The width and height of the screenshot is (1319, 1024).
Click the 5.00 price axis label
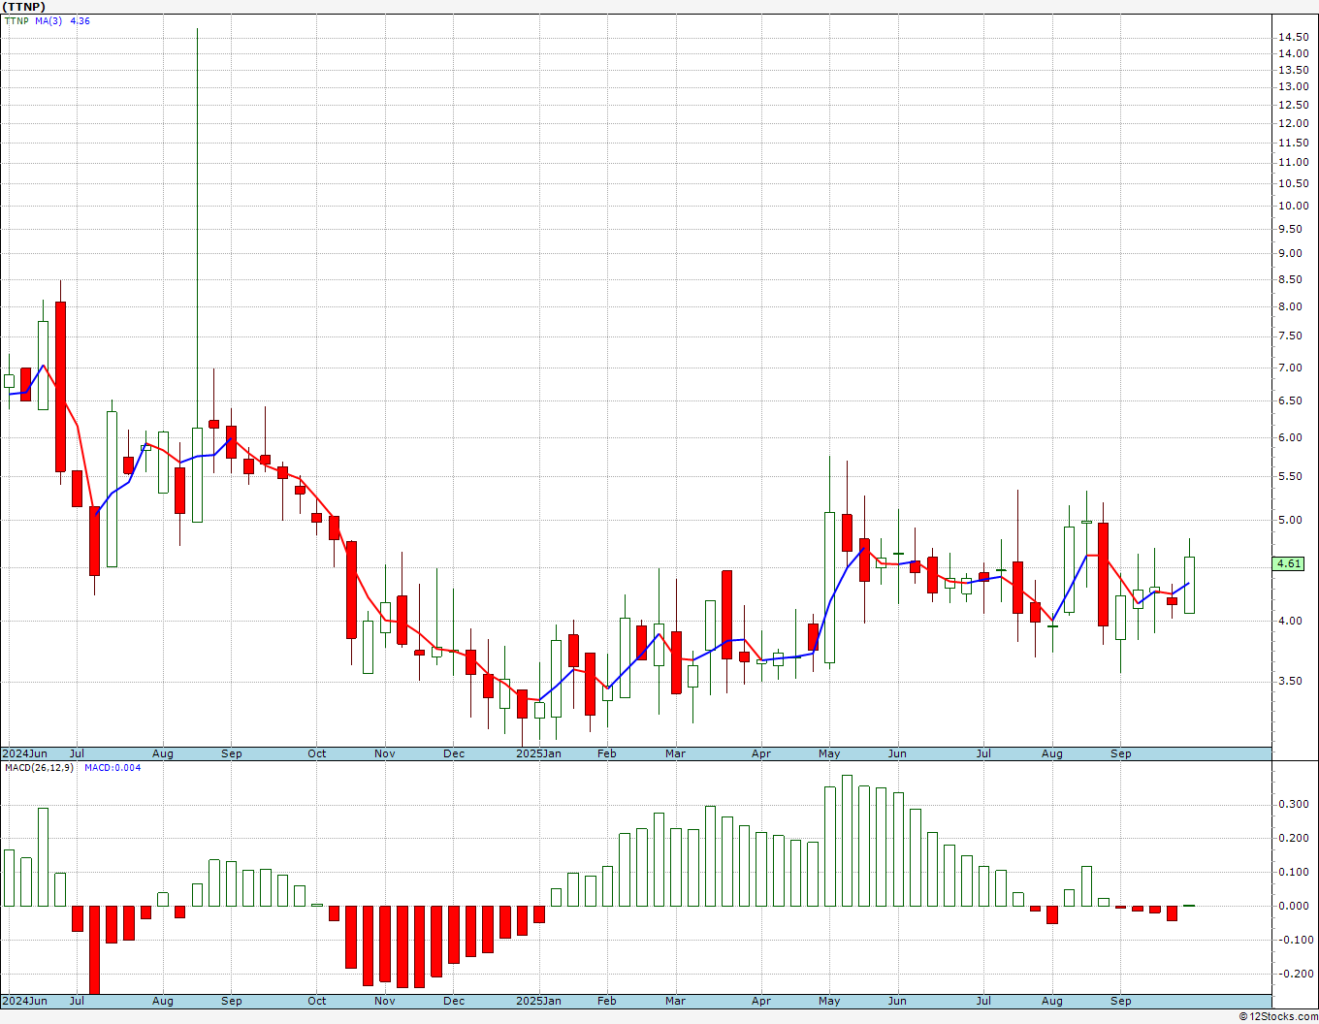[1290, 520]
